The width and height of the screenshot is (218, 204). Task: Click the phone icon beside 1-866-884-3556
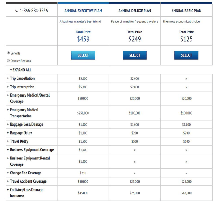(x=17, y=11)
